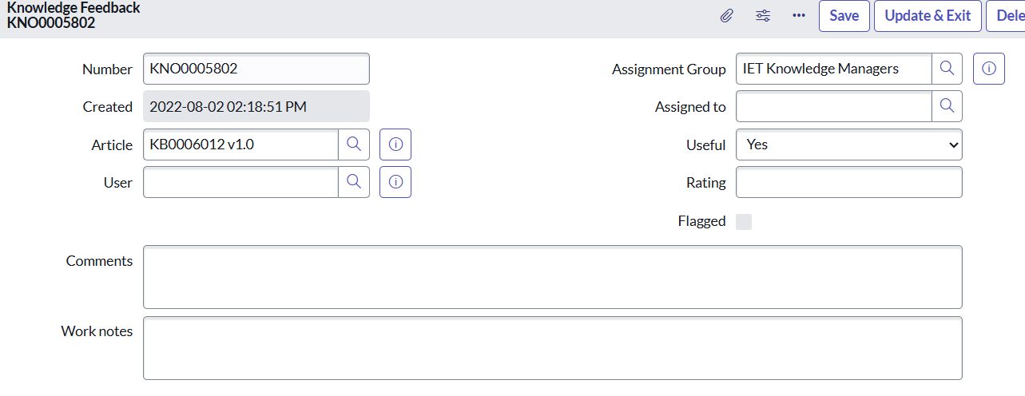The width and height of the screenshot is (1025, 396).
Task: Toggle the Flagged checkbox
Action: pos(744,221)
